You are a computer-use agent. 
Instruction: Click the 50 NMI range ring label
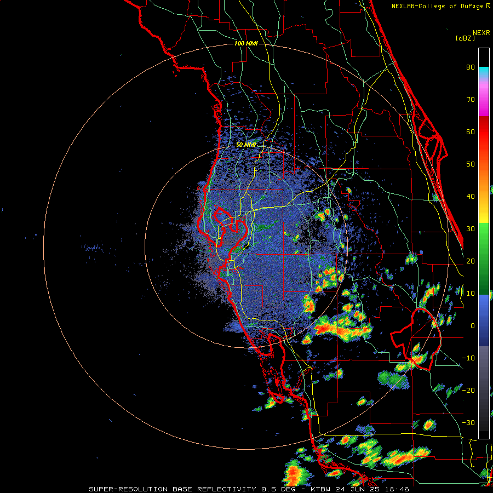246,145
